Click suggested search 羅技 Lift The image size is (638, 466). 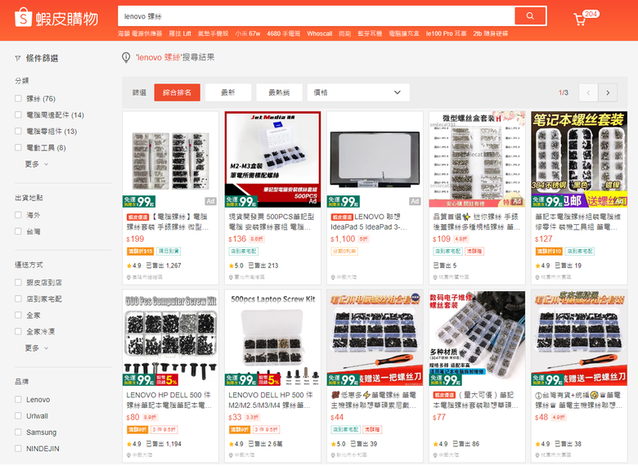click(180, 34)
